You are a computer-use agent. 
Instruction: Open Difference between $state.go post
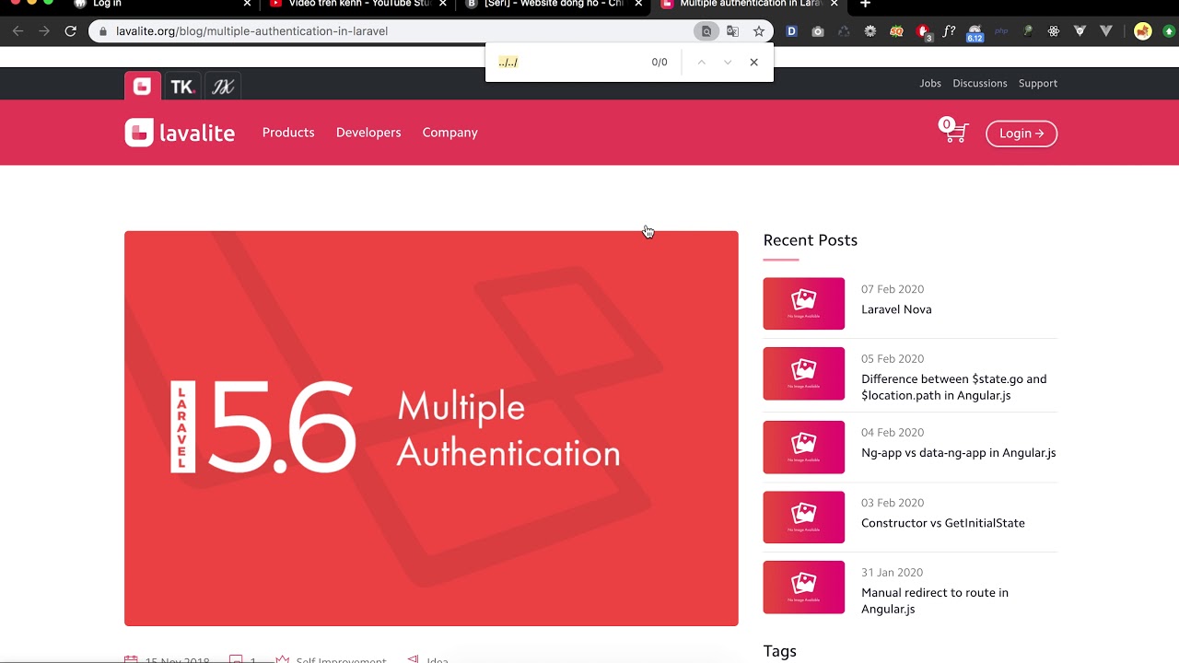pyautogui.click(x=953, y=387)
